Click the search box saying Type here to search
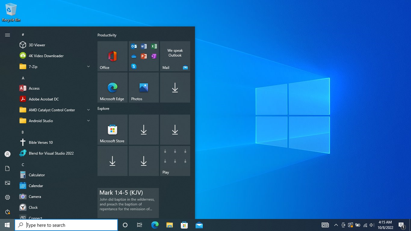The image size is (411, 231). pos(66,225)
